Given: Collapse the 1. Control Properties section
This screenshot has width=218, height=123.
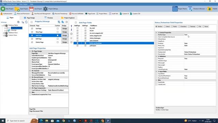Looking at the screenshot, I should (x=156, y=32).
